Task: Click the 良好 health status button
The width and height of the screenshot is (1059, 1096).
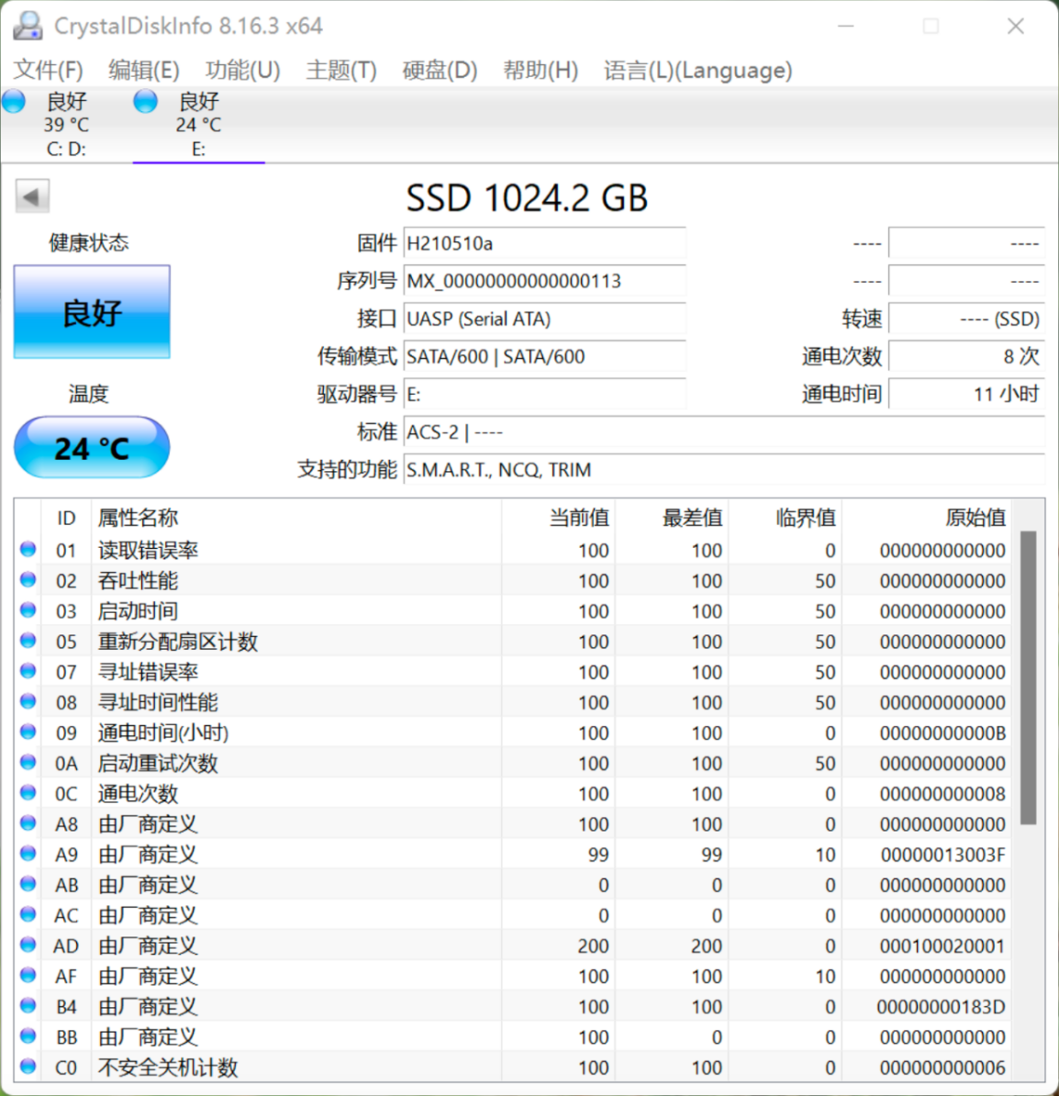Action: tap(92, 312)
